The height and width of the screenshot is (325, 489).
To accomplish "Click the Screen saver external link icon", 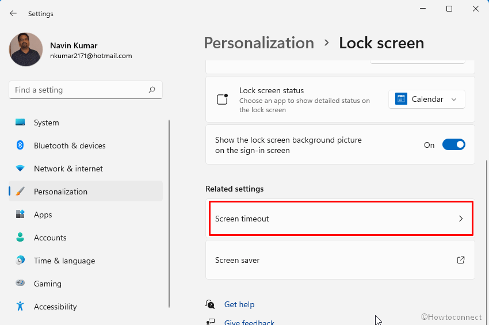I will (461, 260).
